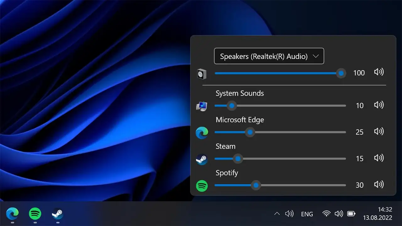Open the Speakers (Realtek) output device dropdown
This screenshot has width=402, height=226.
269,56
